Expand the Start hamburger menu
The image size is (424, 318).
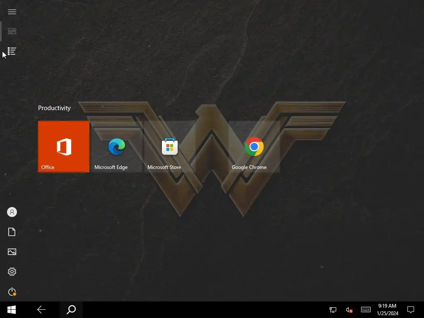coord(12,12)
